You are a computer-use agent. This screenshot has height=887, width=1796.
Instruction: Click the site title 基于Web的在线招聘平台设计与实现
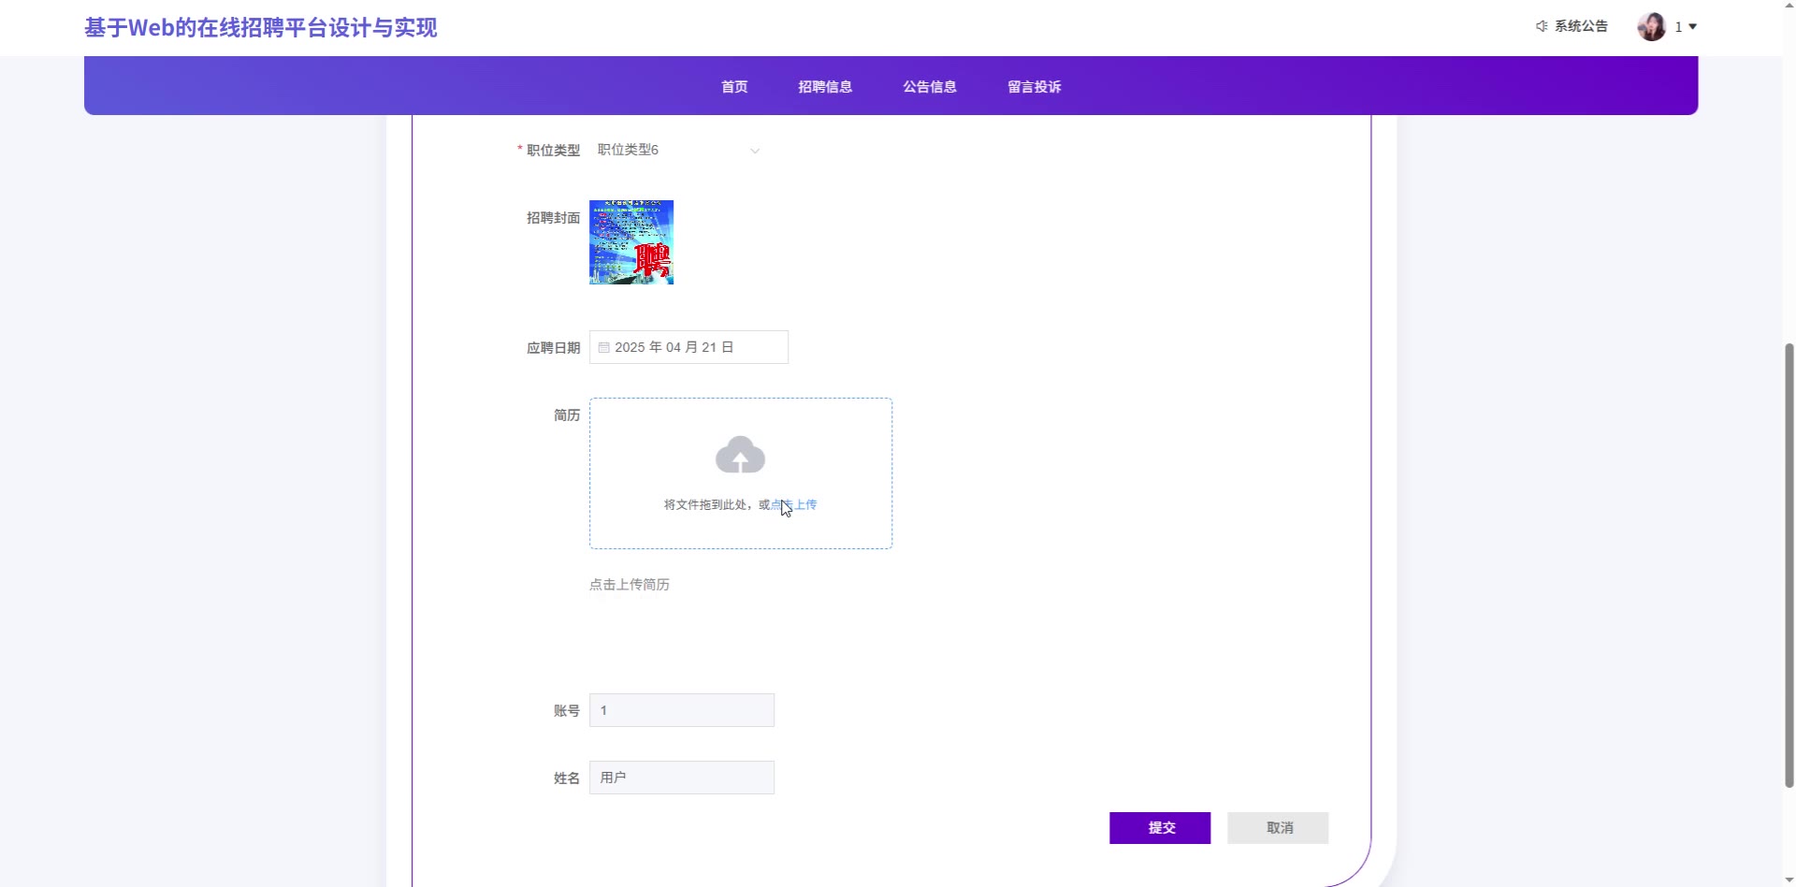tap(261, 28)
